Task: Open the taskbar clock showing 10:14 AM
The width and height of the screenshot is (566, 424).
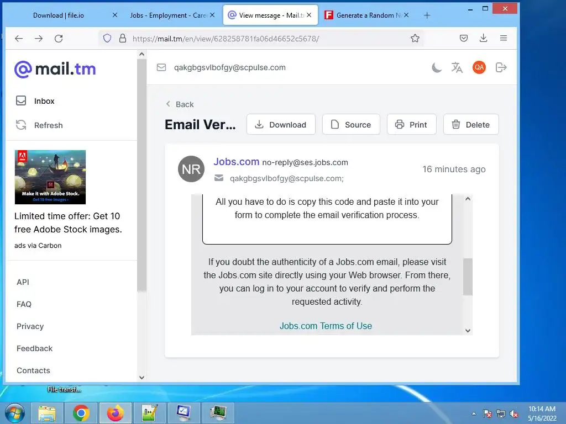Action: [x=542, y=414]
